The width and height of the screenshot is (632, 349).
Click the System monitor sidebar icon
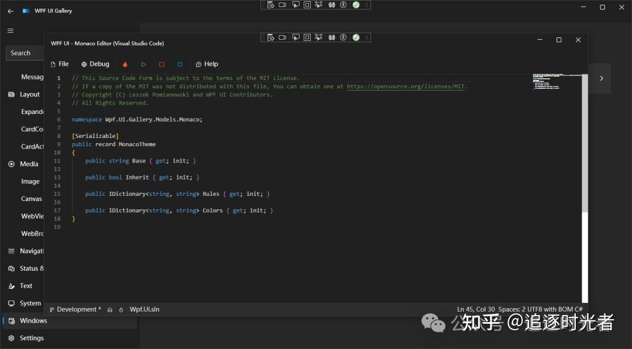11,303
